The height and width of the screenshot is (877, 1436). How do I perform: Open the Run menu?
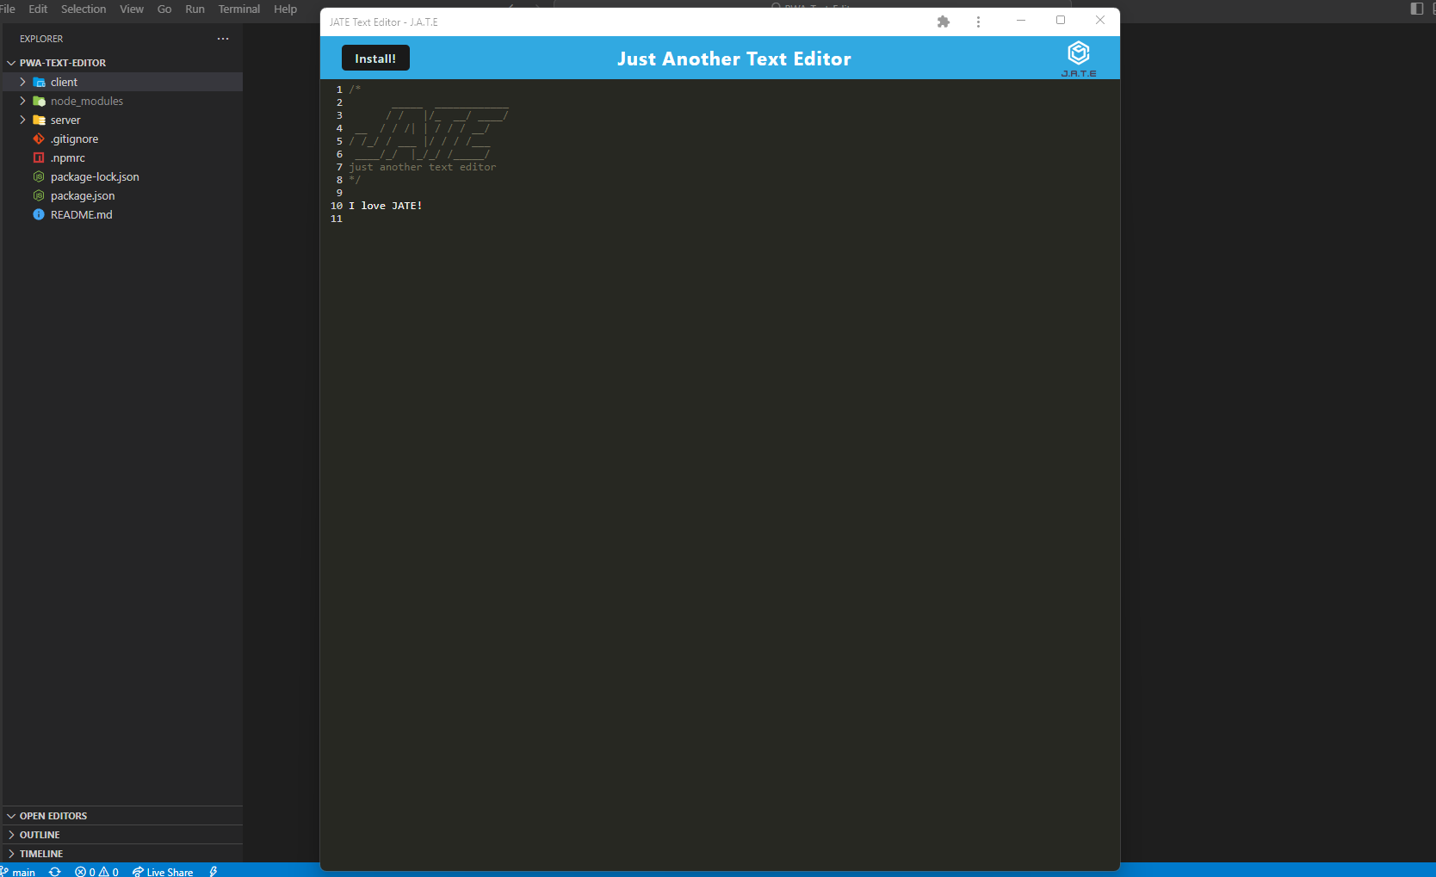(x=194, y=9)
